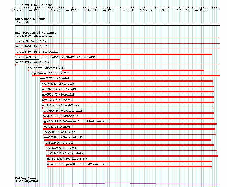Select nsv3946364 (Wenger2019) variant label

pyautogui.click(x=60, y=89)
